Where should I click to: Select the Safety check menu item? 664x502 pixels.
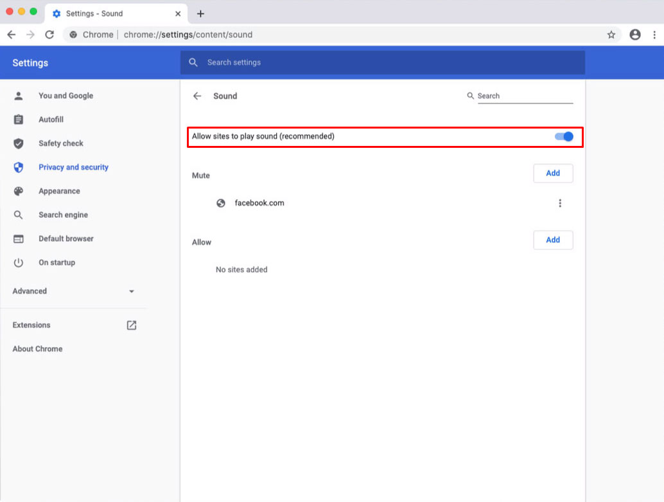pyautogui.click(x=61, y=143)
